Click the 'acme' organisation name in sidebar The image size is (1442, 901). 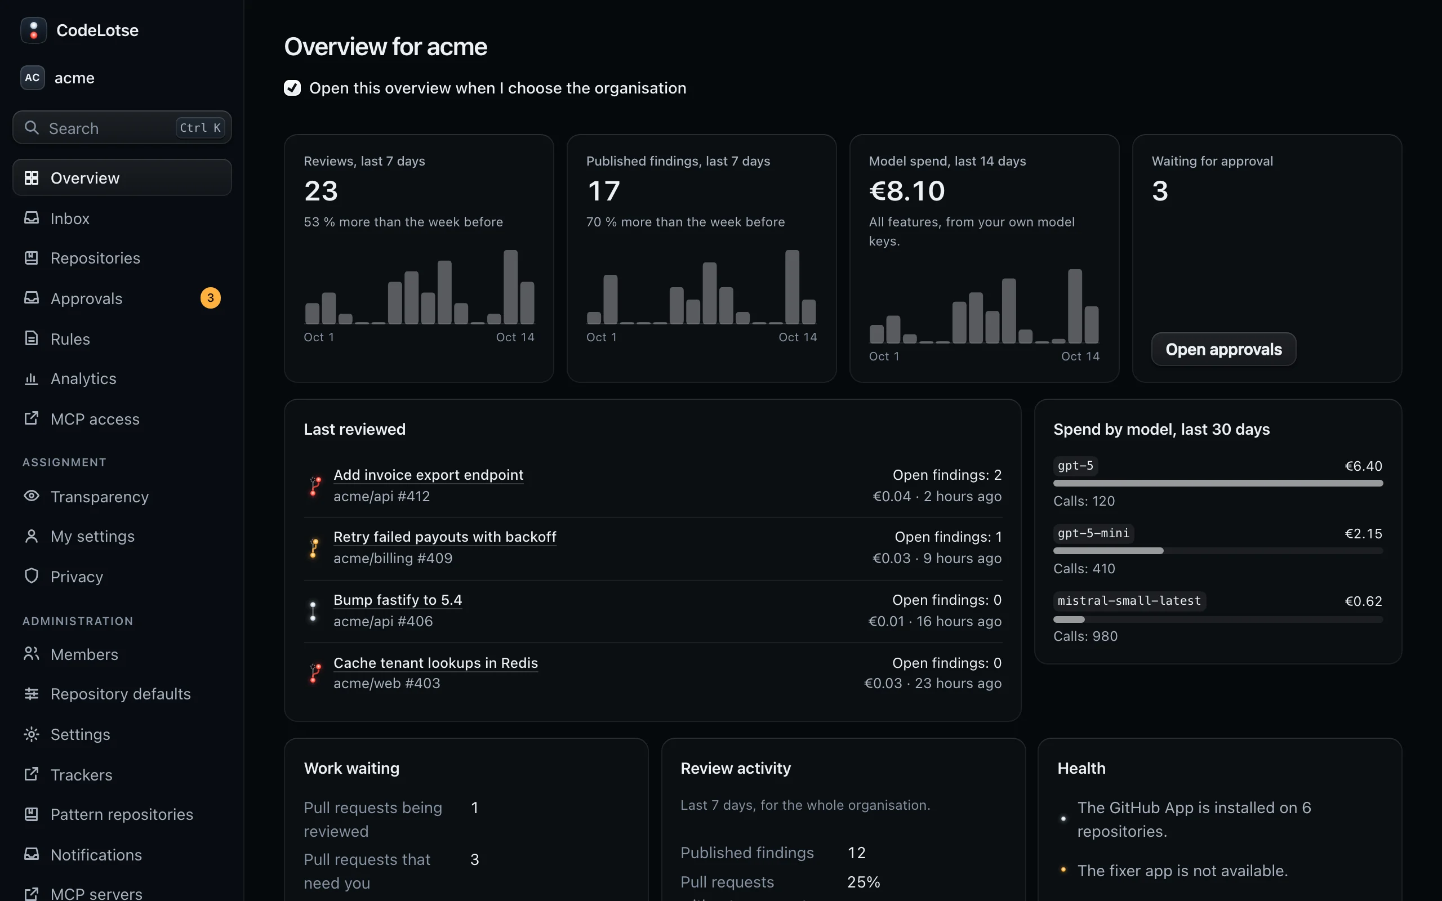(x=74, y=78)
